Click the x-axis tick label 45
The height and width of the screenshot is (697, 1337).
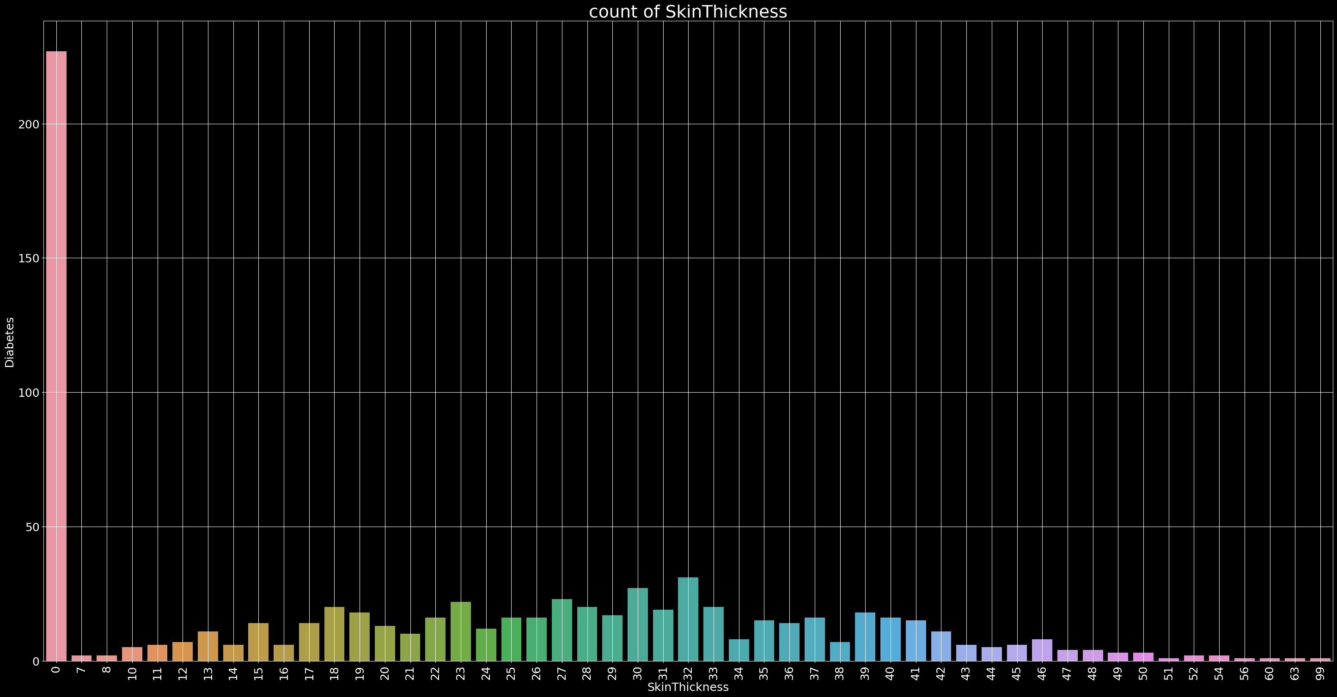click(1016, 673)
